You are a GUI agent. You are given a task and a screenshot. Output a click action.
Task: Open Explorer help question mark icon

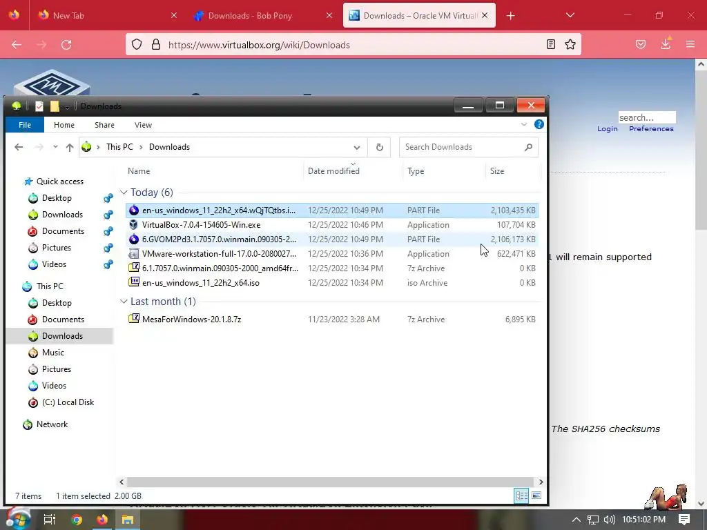(x=539, y=124)
